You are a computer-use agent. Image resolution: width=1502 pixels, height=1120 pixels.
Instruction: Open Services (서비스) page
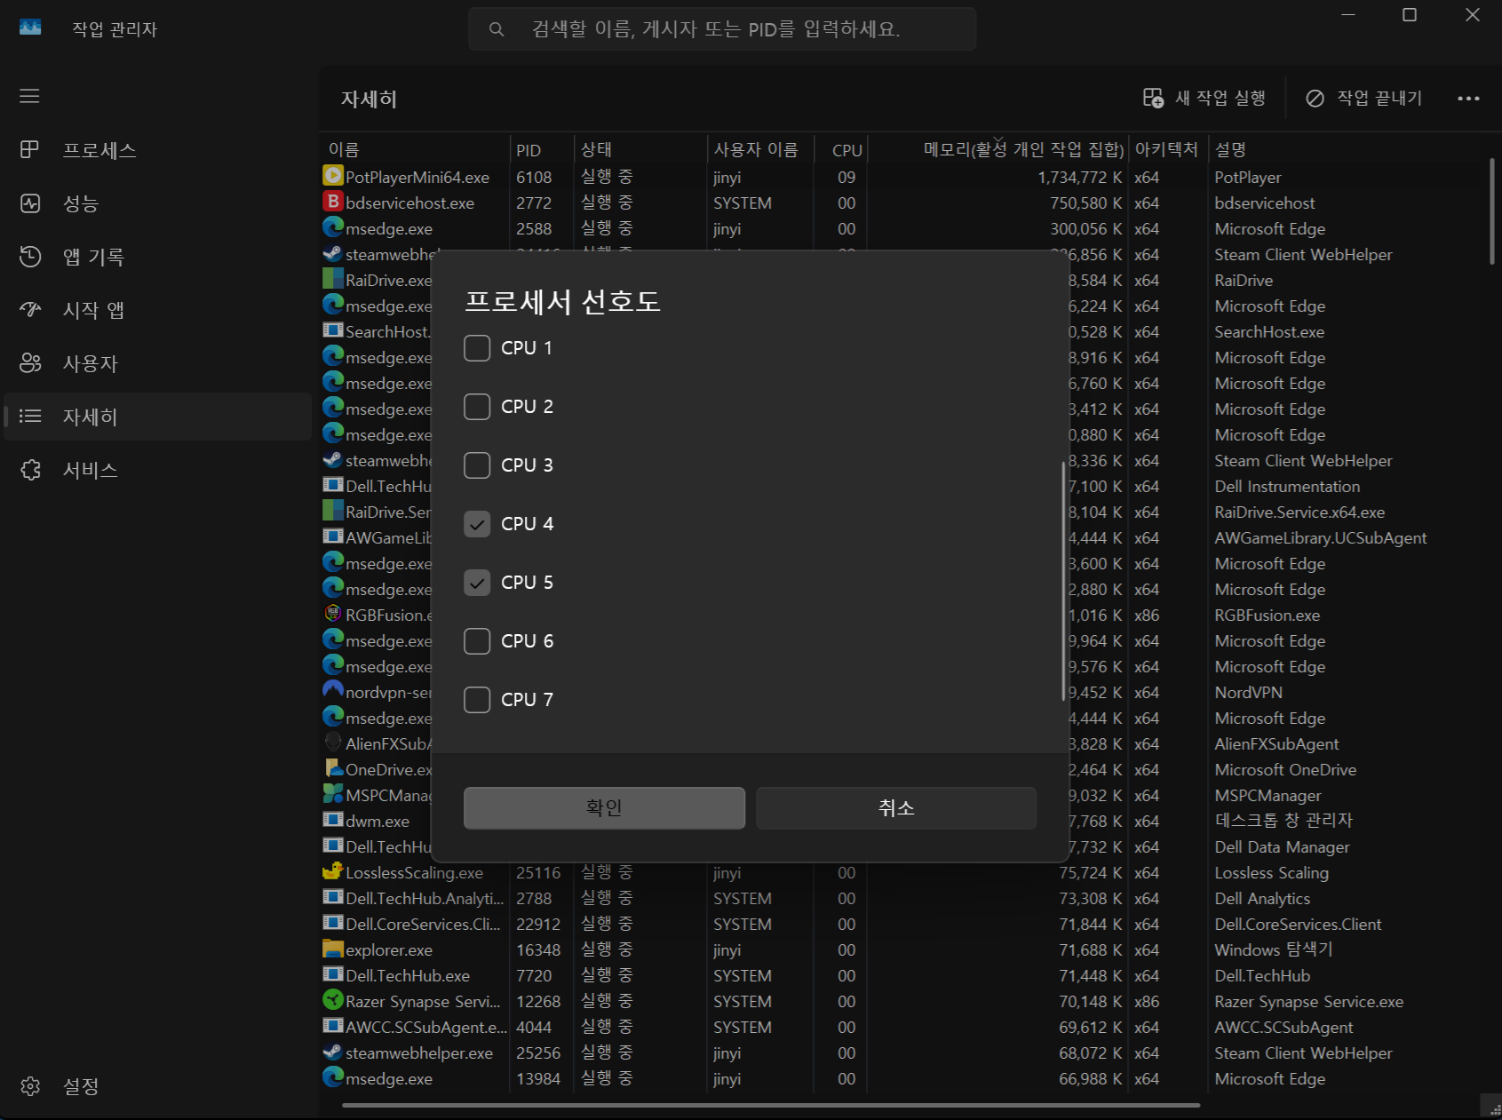click(x=89, y=470)
